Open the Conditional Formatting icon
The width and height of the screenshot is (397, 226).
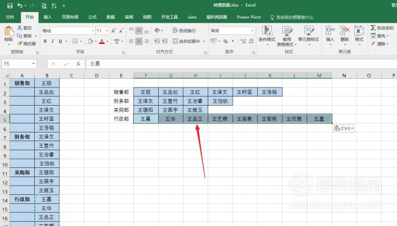(x=267, y=35)
